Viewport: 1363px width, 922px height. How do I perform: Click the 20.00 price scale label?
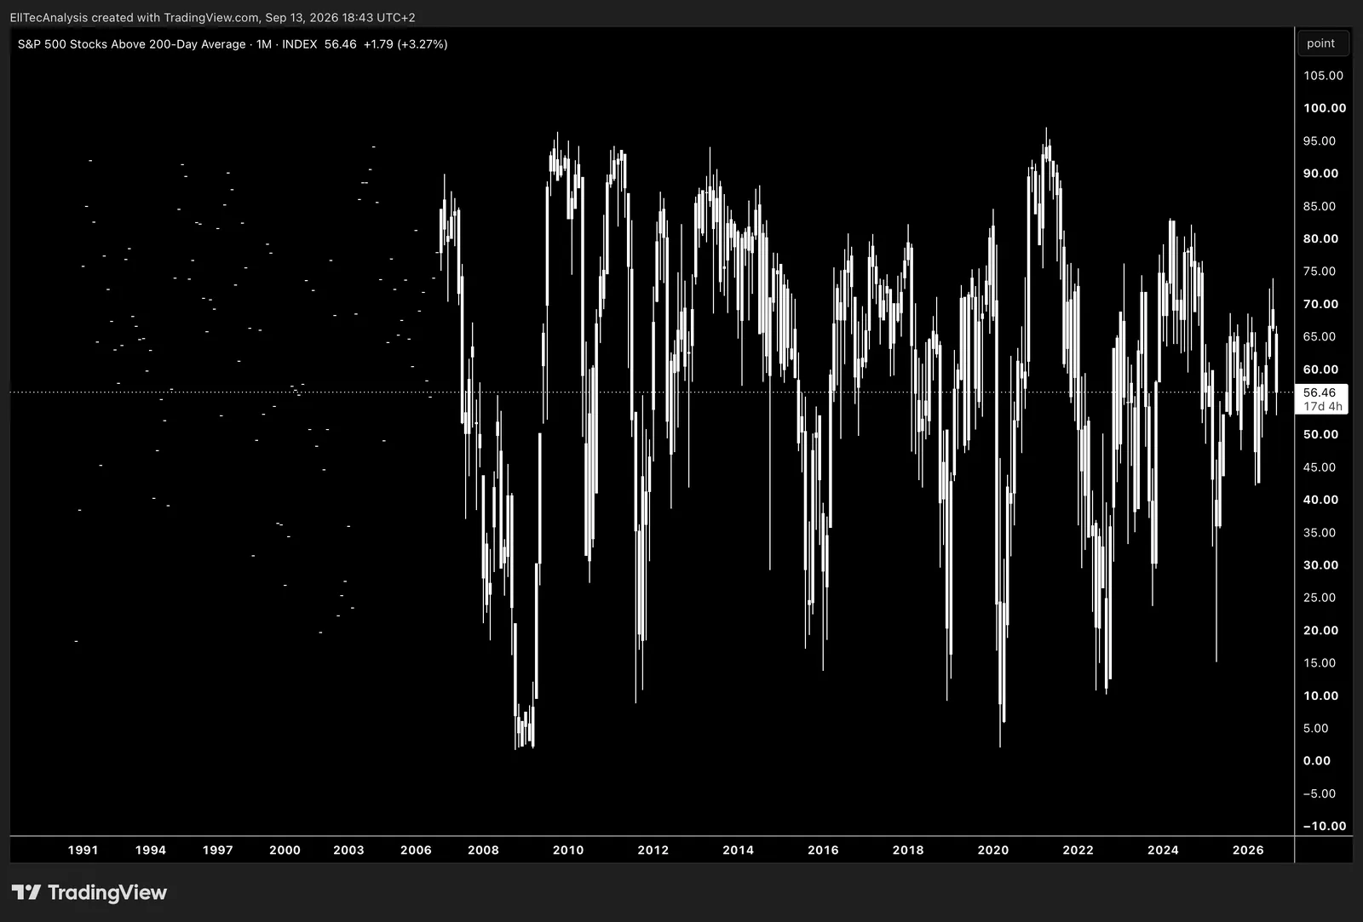click(1320, 631)
